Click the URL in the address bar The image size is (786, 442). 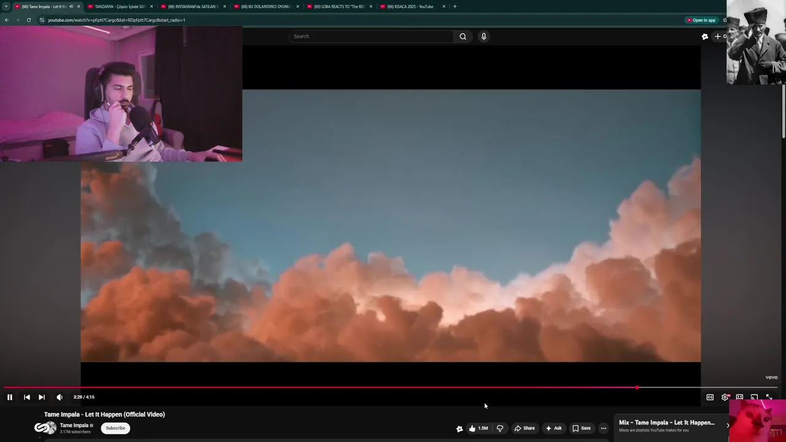pyautogui.click(x=117, y=20)
